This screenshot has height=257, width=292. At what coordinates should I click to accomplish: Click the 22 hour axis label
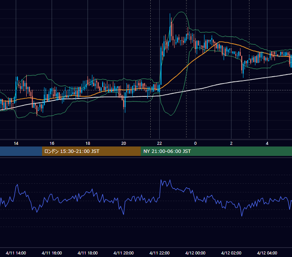click(x=159, y=143)
